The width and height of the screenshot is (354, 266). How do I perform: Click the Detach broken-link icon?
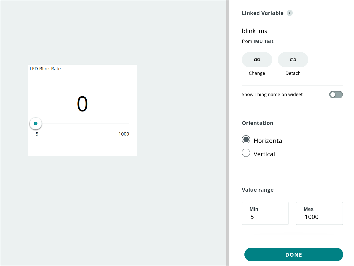(x=293, y=60)
